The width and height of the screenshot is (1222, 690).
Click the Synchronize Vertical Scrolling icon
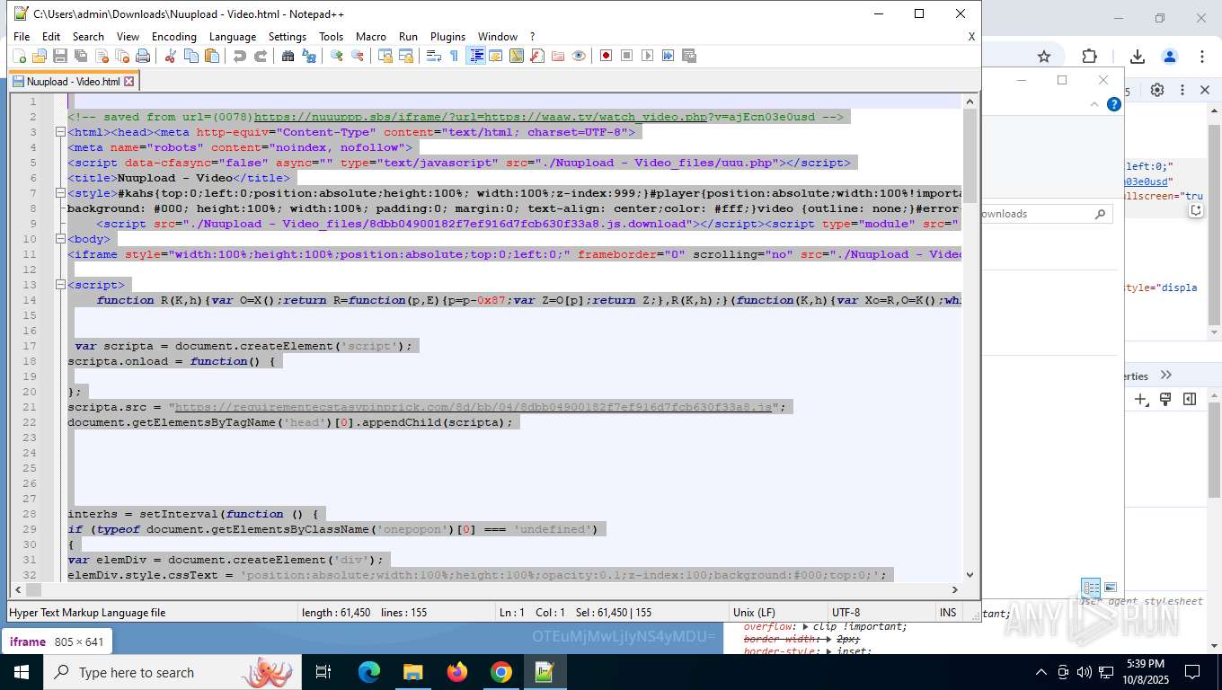pyautogui.click(x=385, y=56)
